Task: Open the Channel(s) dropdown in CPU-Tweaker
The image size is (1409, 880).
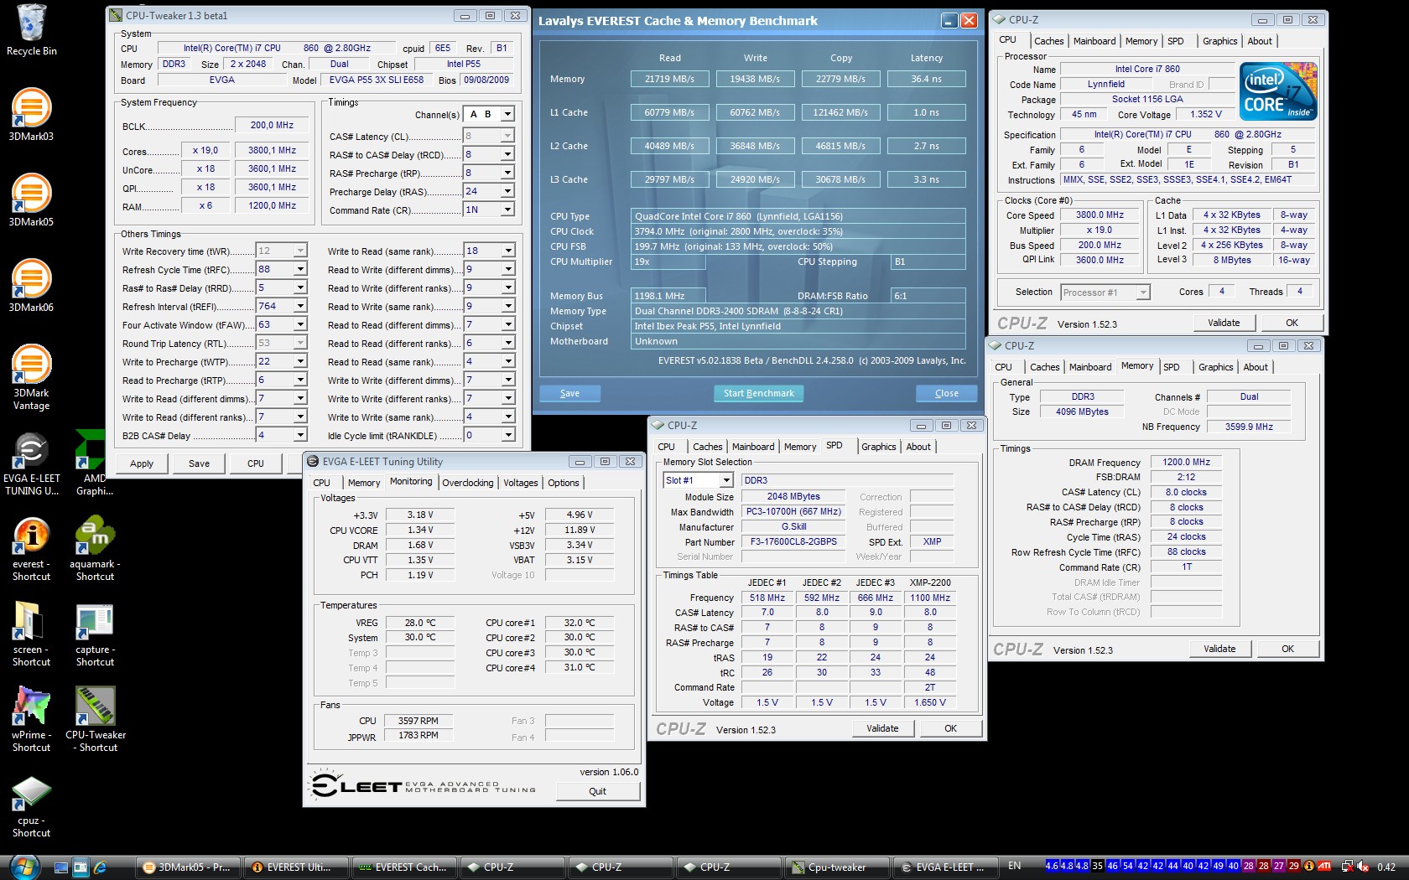Action: (507, 114)
